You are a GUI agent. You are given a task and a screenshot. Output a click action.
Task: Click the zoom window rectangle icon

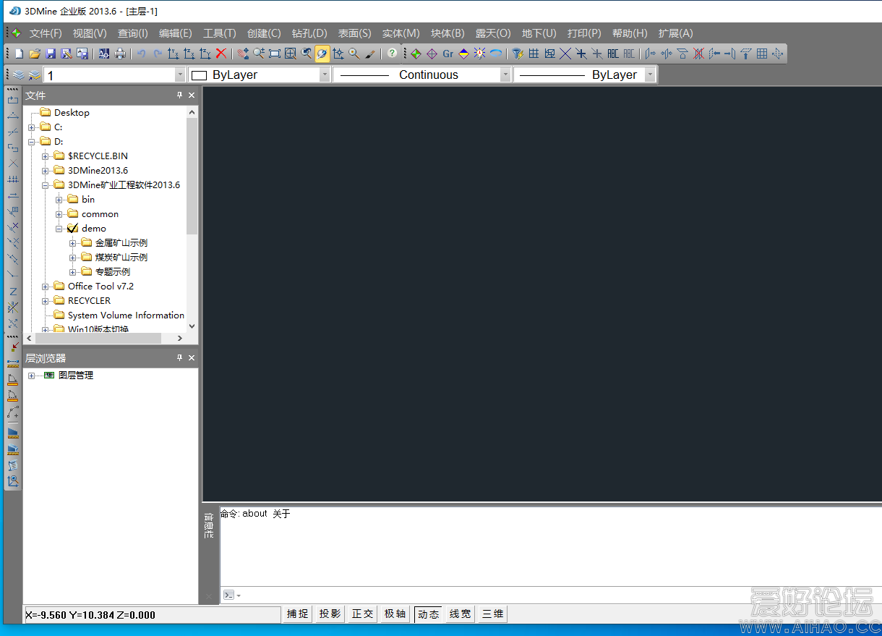275,54
